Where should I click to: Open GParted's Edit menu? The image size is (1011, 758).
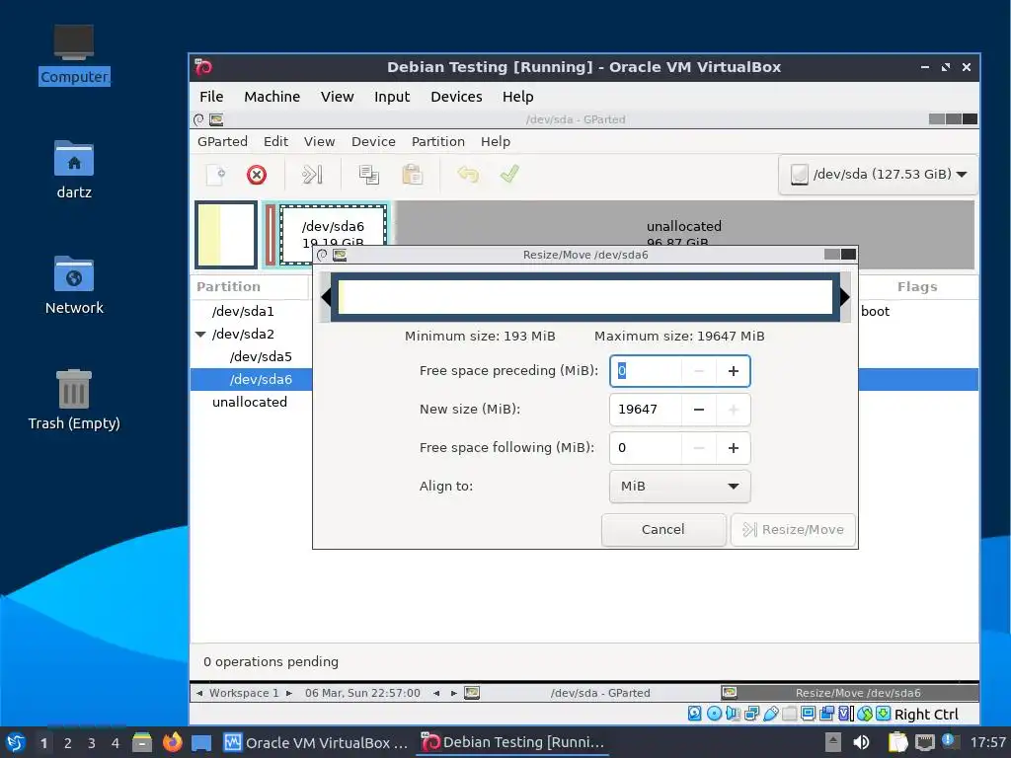point(276,142)
